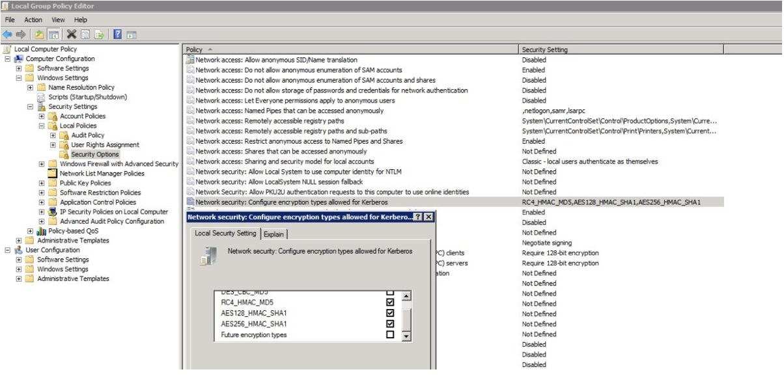Click the Properties toolbar icon

pyautogui.click(x=85, y=34)
